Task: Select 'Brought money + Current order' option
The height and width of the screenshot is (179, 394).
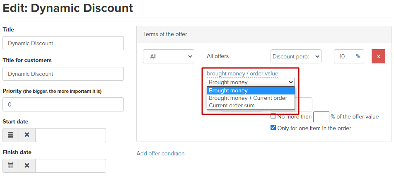Action: point(251,98)
